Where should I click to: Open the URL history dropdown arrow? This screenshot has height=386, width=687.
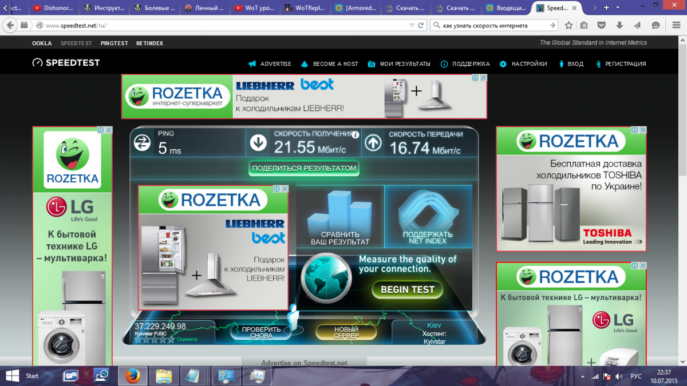(x=412, y=26)
